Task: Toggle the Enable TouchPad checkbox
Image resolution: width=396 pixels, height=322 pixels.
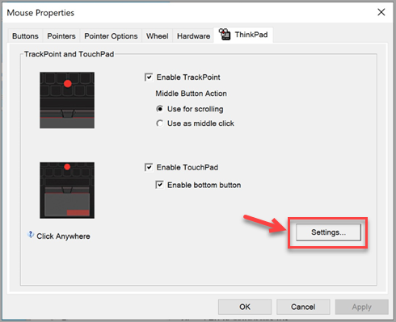Action: [x=149, y=167]
